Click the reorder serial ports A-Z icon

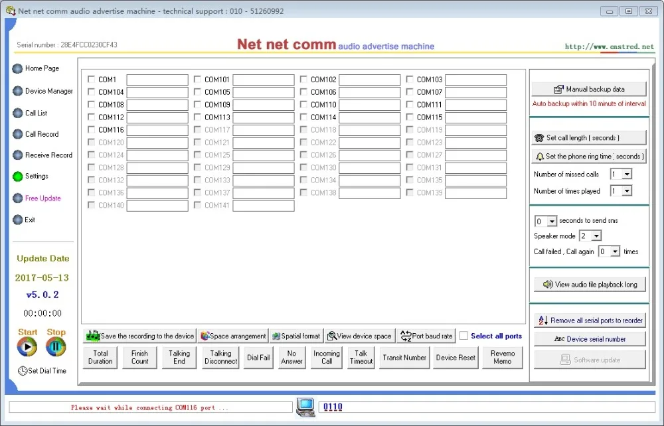coord(543,320)
